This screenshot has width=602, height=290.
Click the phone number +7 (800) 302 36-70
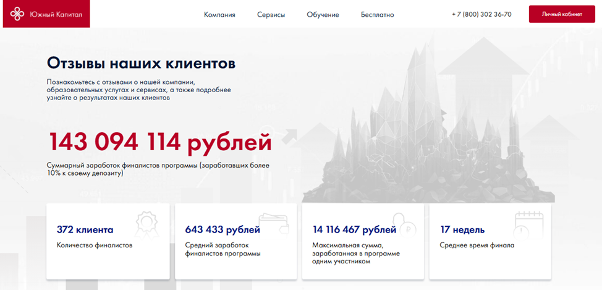click(481, 14)
